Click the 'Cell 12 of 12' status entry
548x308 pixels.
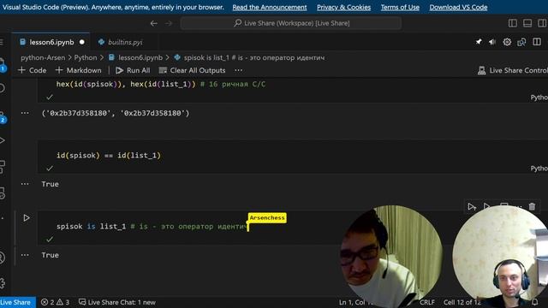click(x=462, y=302)
